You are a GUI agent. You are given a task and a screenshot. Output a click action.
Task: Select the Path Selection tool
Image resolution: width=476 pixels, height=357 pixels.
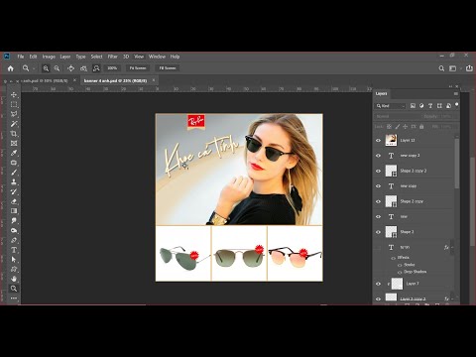pos(14,260)
